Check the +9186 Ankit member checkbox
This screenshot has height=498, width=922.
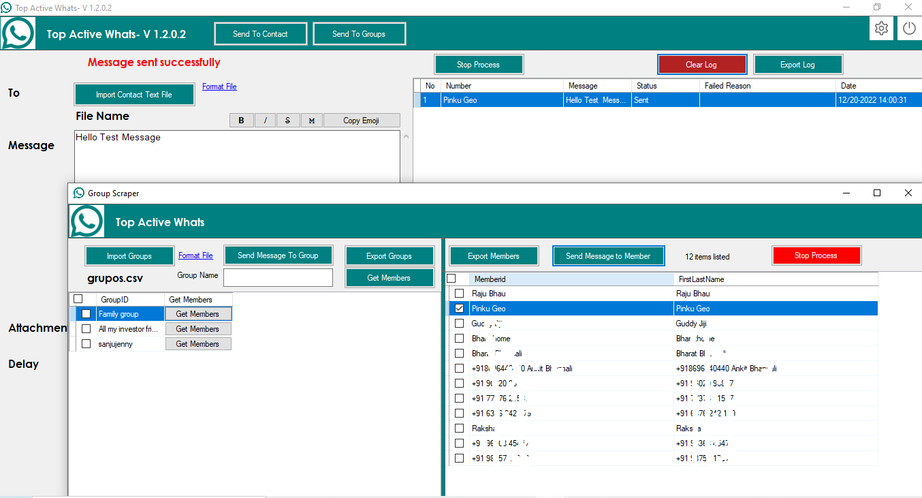click(x=460, y=369)
